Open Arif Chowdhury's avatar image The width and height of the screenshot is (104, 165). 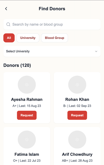77,139
